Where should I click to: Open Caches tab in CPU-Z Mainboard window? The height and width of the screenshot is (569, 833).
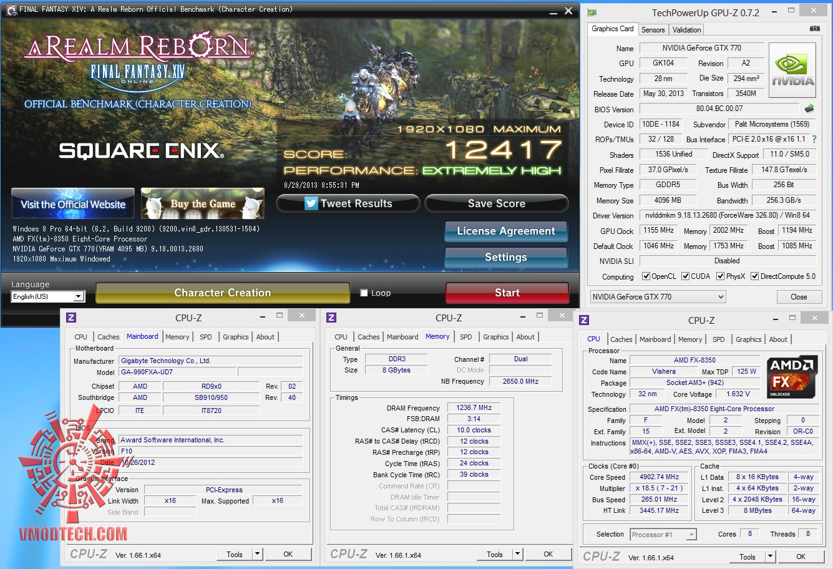click(108, 337)
